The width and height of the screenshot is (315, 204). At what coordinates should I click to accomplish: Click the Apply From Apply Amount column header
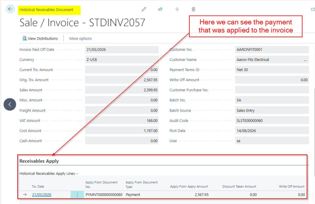(189, 186)
